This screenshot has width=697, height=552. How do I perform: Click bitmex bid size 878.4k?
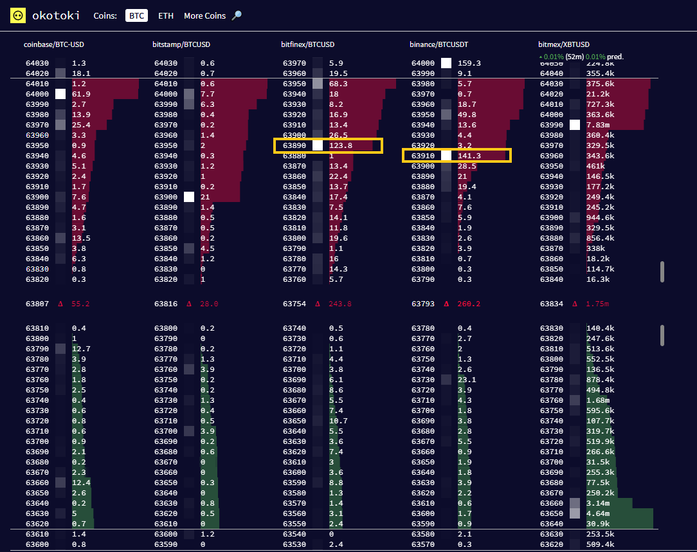click(x=601, y=380)
